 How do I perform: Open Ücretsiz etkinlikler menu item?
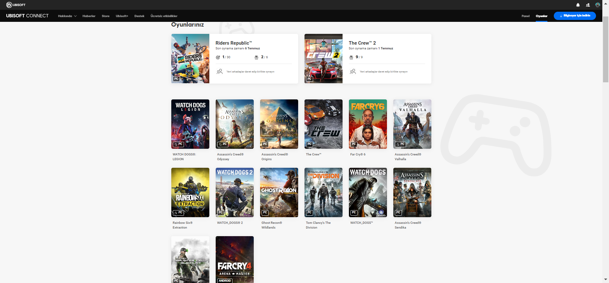(164, 16)
